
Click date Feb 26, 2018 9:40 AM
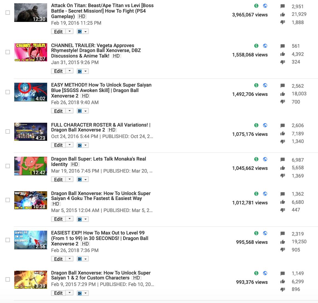(75, 102)
